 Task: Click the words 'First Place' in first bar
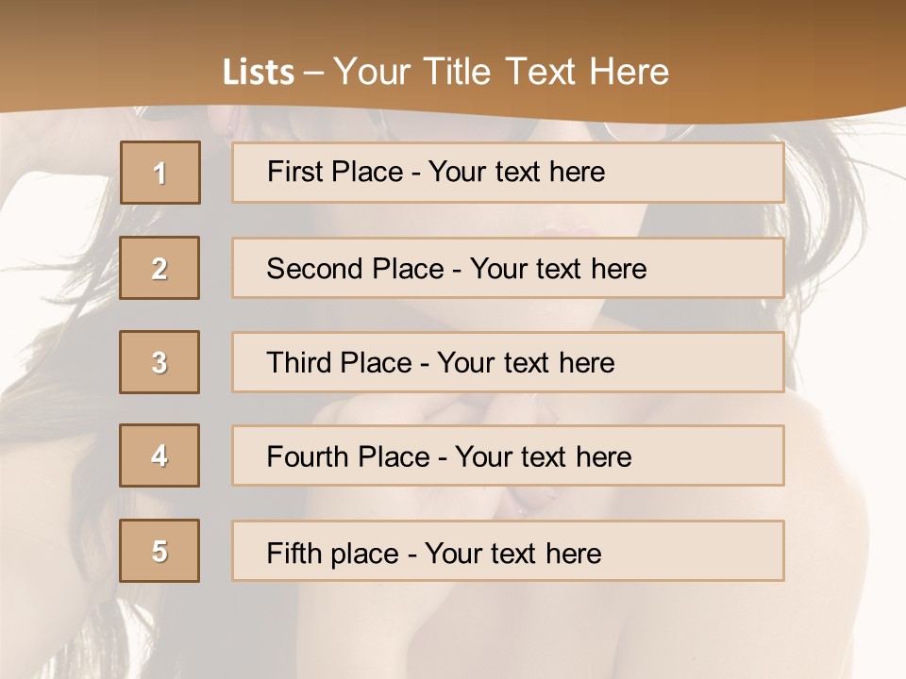coord(335,172)
